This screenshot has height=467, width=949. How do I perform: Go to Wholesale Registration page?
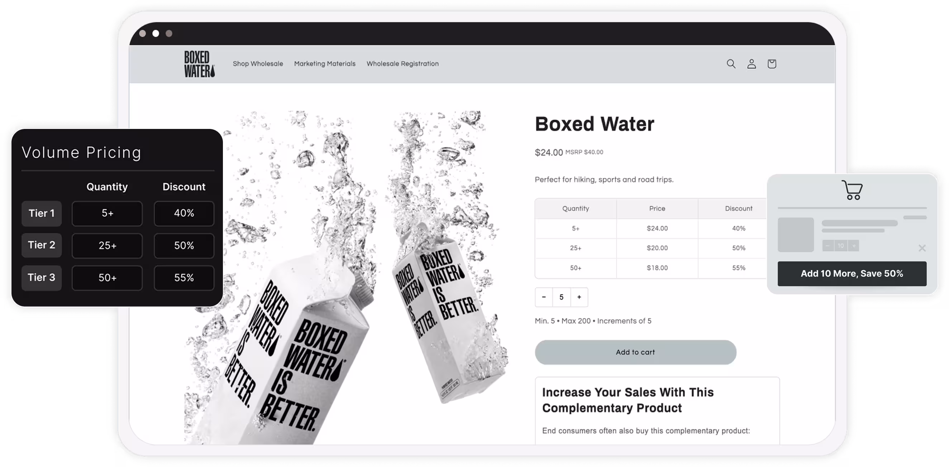(x=403, y=64)
